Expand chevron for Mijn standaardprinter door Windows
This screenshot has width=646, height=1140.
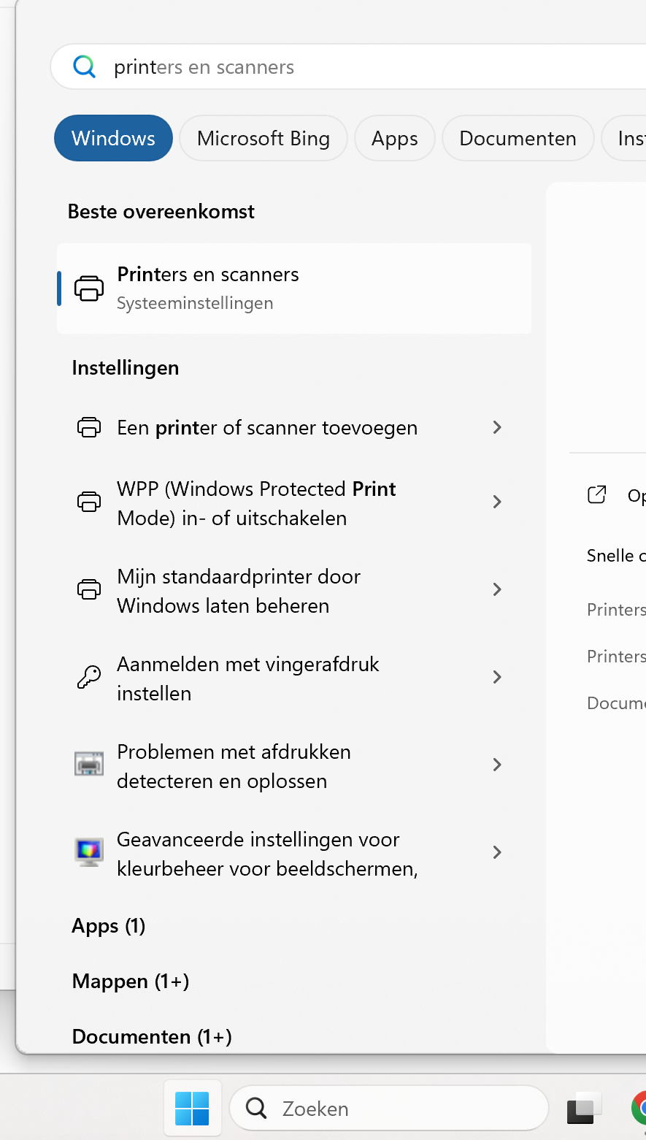497,589
